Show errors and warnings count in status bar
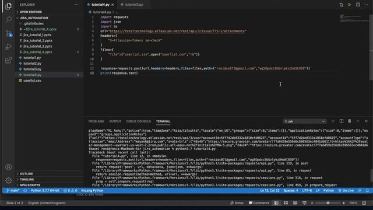This screenshot has width=373, height=210. 71,191
